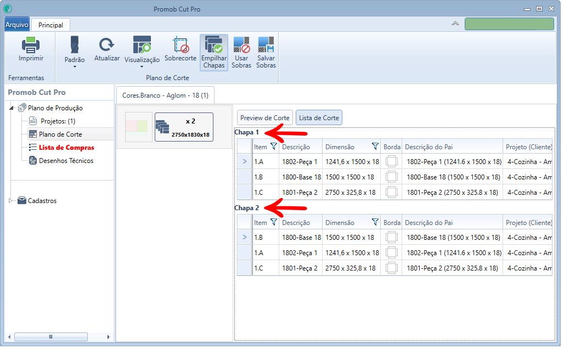Click Borda icon of 1802-Peça 1 in Chapa 2

click(x=391, y=253)
